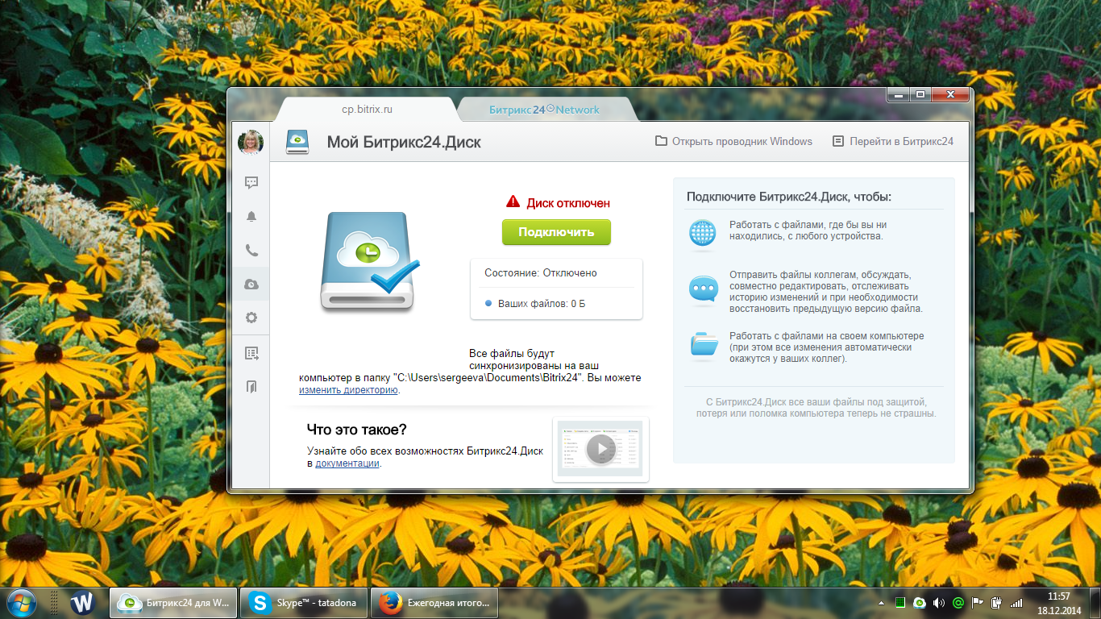Screen dimensions: 1101x619
Task: Click the disk icon beside the Мой Битрикс24.Диск title
Action: (x=297, y=142)
